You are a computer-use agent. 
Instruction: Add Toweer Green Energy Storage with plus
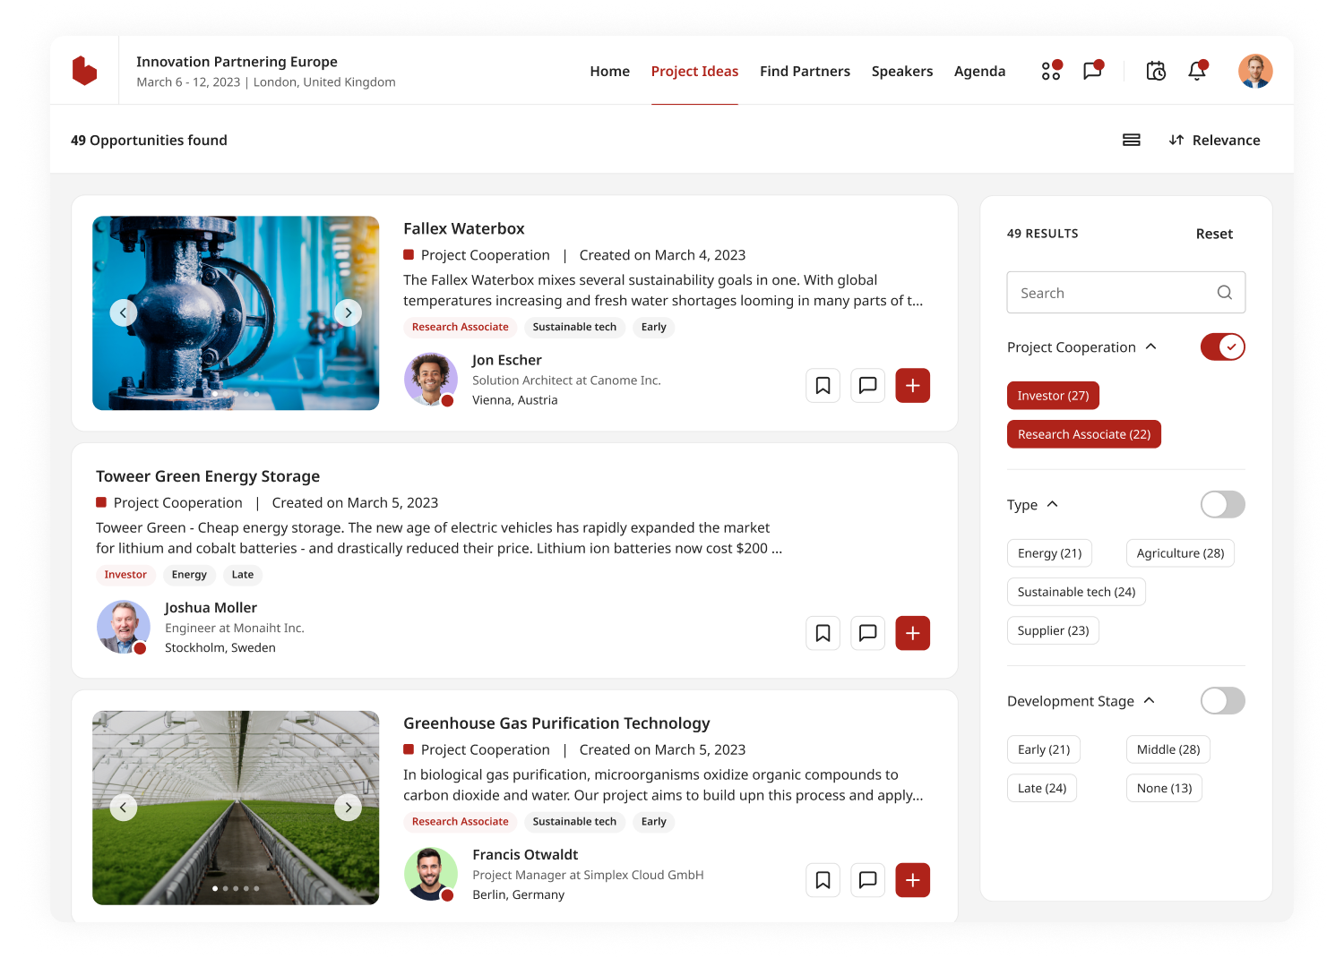point(913,633)
